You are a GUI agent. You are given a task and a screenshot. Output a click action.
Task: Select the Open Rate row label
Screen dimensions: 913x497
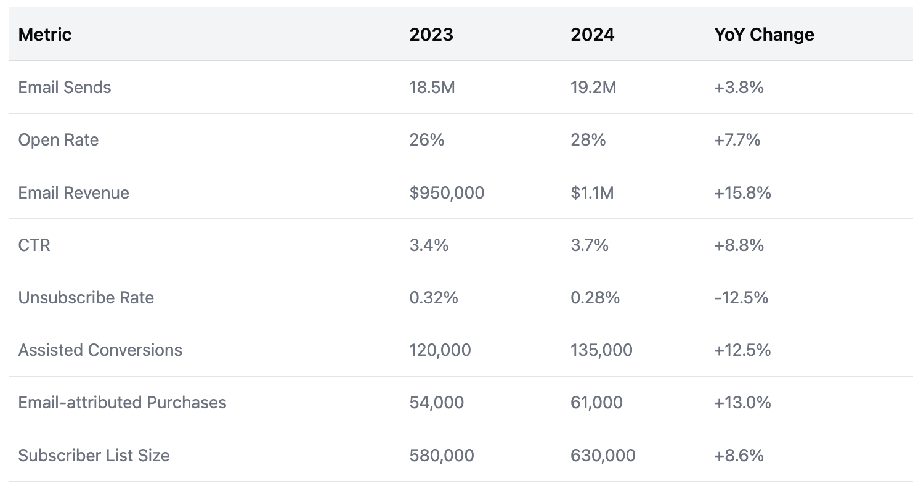pyautogui.click(x=59, y=140)
